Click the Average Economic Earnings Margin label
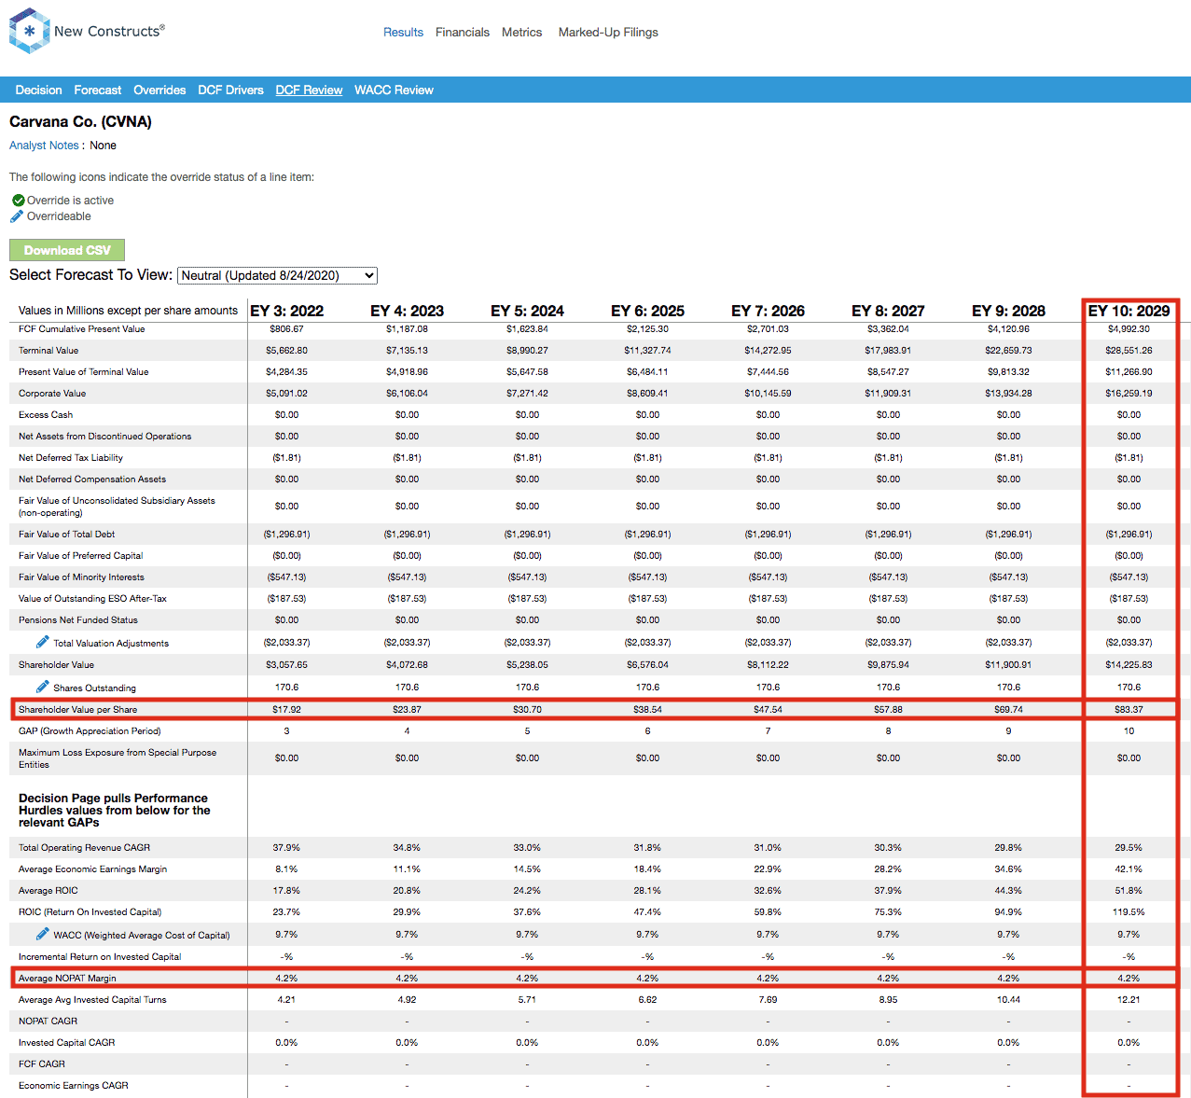1191x1098 pixels. click(x=93, y=869)
